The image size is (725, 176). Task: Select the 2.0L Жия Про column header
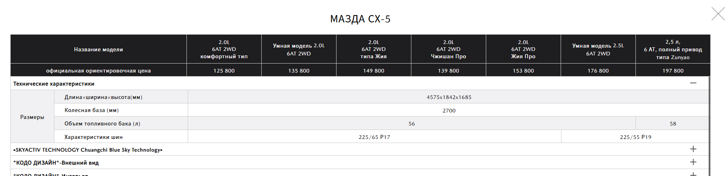click(523, 49)
